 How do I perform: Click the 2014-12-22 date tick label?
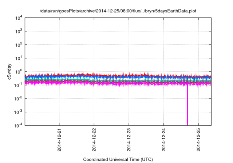(94, 140)
